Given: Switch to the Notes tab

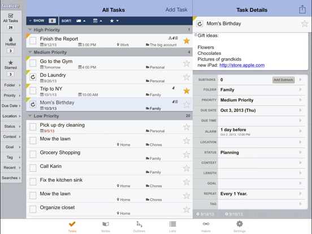Looking at the screenshot, I should coord(106,227).
